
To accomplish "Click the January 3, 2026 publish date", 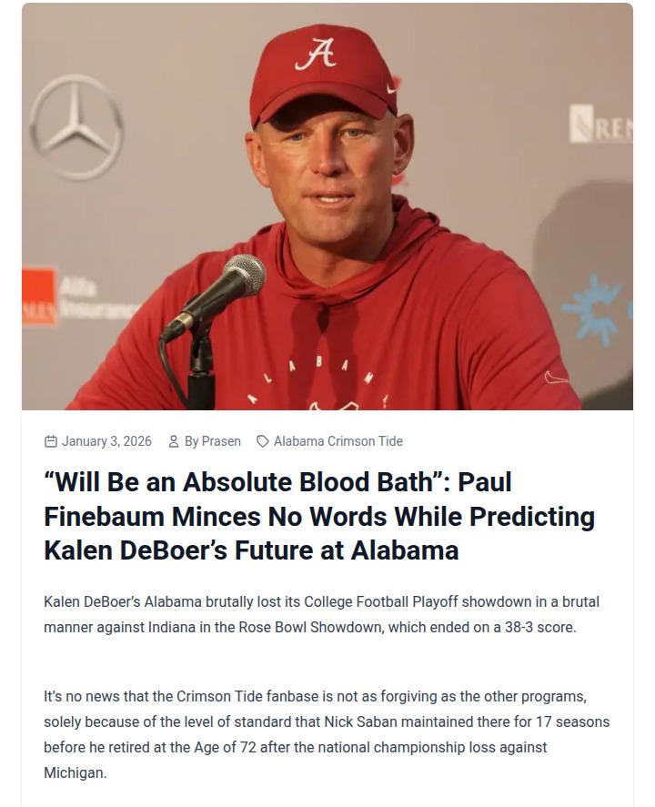I will click(x=106, y=441).
